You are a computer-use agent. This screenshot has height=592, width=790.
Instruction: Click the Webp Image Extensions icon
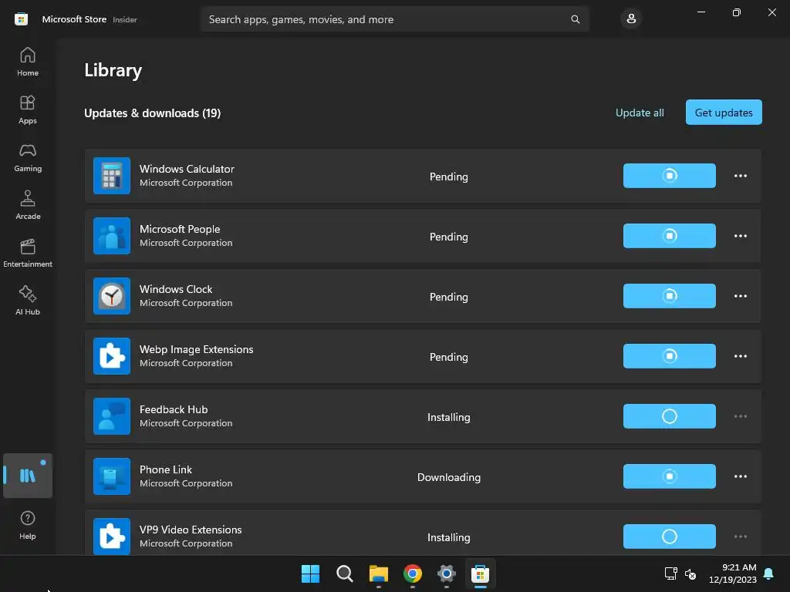tap(112, 356)
